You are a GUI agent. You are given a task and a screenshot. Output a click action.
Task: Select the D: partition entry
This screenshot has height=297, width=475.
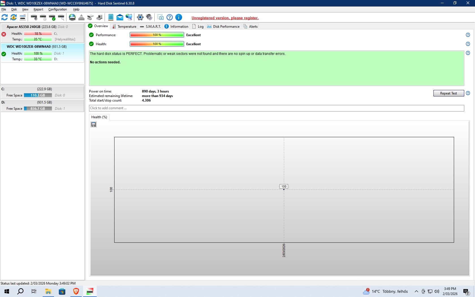coord(42,106)
